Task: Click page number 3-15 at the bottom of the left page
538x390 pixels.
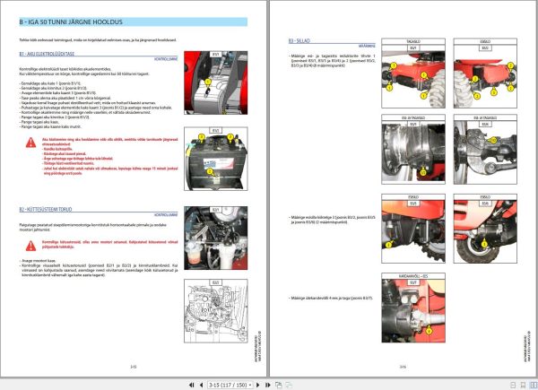Action: (x=134, y=367)
